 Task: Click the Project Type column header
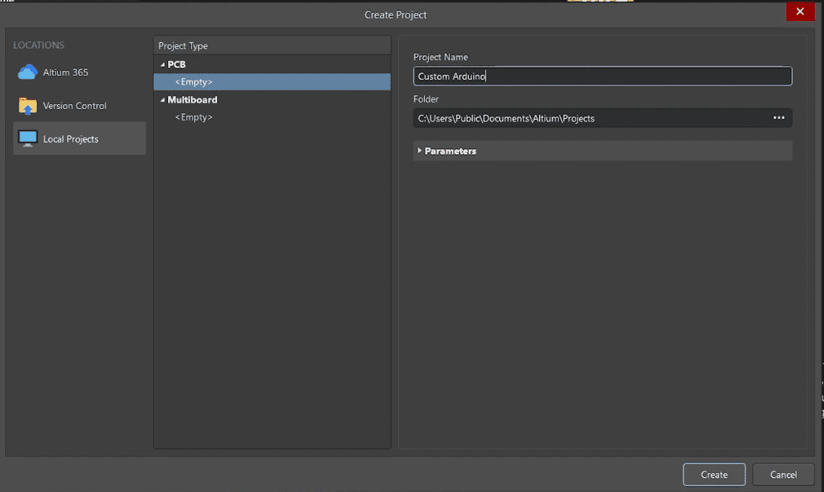pyautogui.click(x=183, y=46)
